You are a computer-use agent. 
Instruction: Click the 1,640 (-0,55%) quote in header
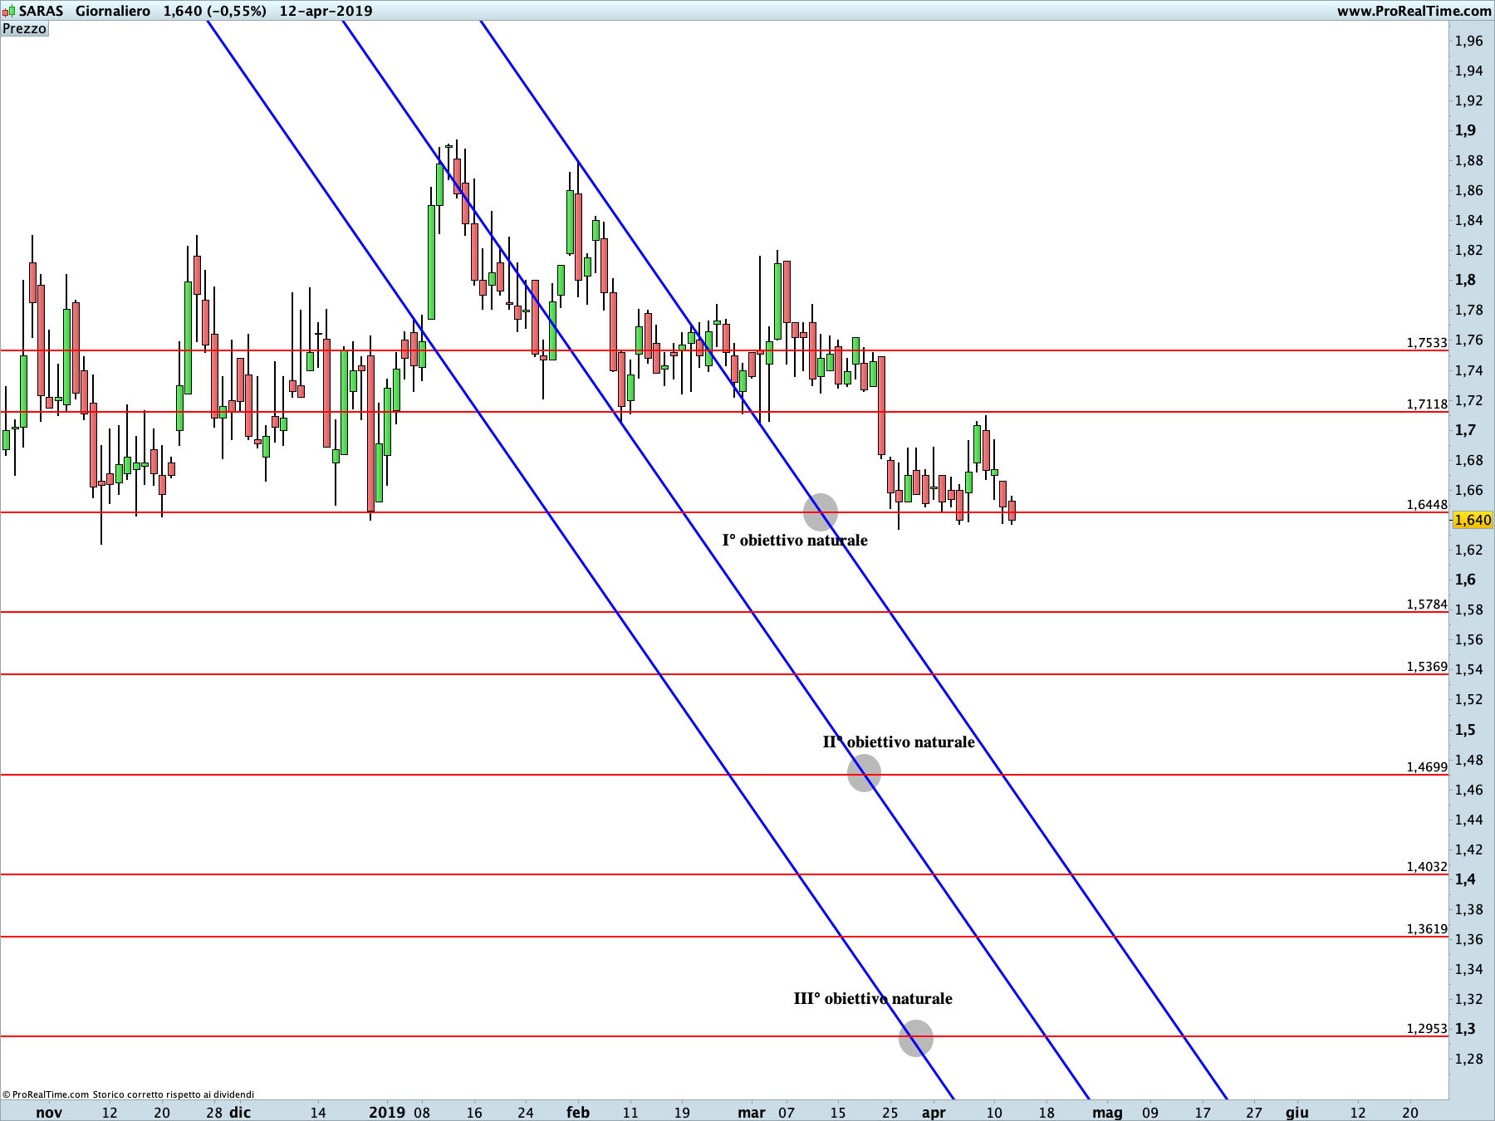tap(215, 11)
